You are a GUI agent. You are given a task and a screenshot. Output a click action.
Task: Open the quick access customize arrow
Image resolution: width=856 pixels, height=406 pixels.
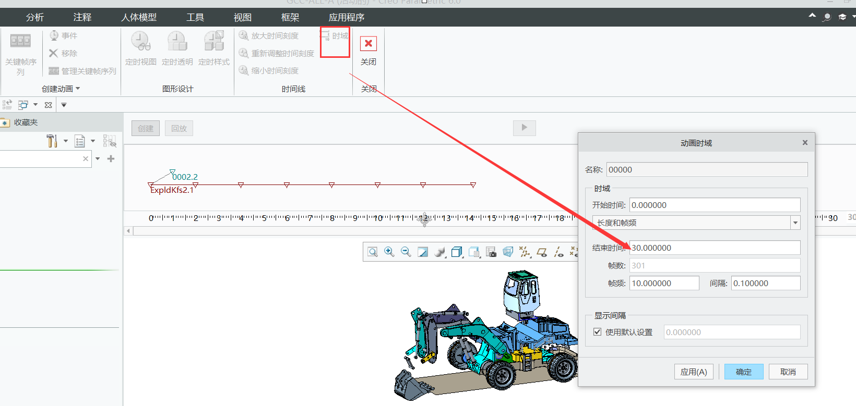[x=64, y=105]
